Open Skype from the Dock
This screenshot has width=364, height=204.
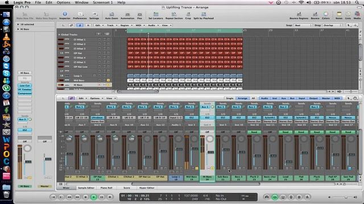coord(6,73)
